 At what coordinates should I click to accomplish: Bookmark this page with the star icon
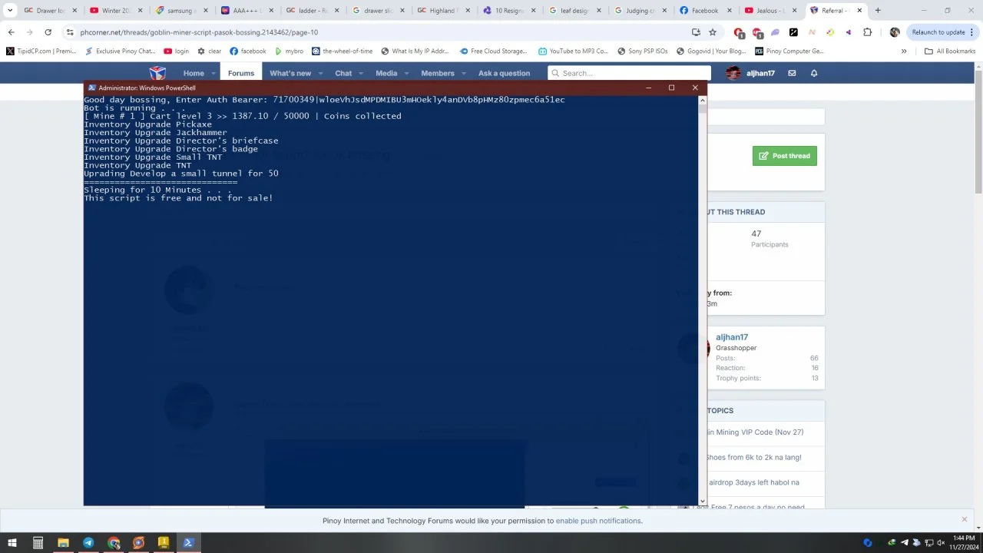tap(713, 32)
